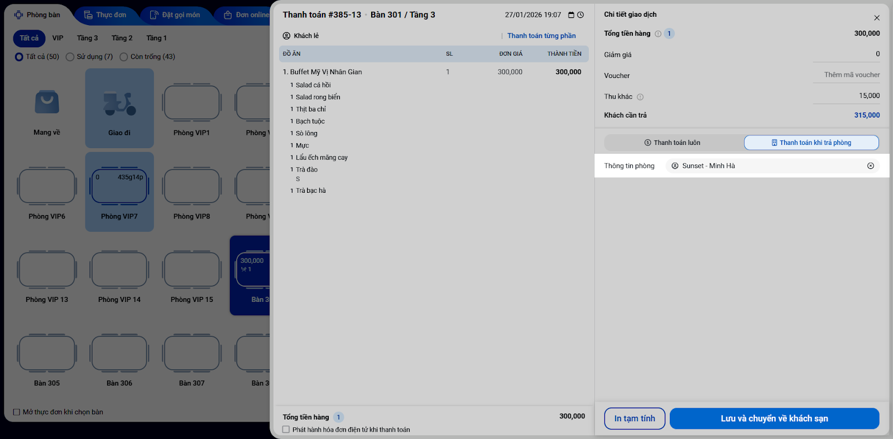
Task: Click the ĐƠN GIÁ column header
Action: (x=511, y=54)
